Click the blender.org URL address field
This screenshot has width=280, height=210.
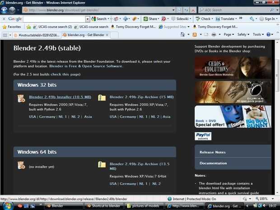(x=100, y=10)
